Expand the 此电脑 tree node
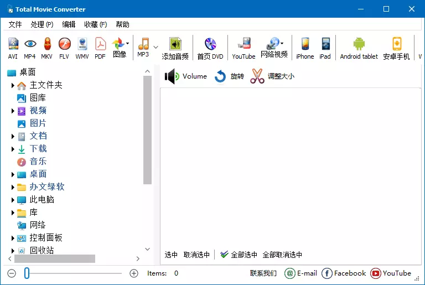This screenshot has height=285, width=425. pyautogui.click(x=13, y=200)
